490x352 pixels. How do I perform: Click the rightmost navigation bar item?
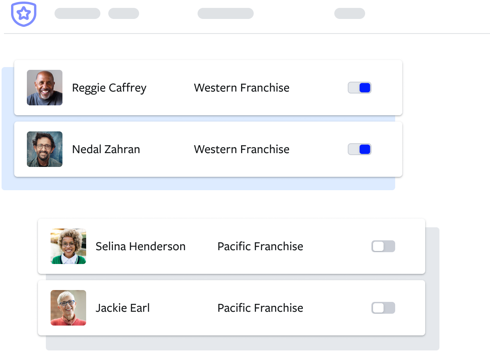tap(350, 13)
